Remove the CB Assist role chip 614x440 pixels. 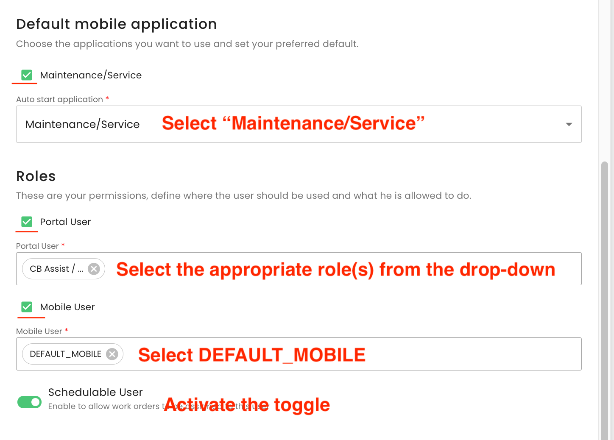click(x=94, y=269)
